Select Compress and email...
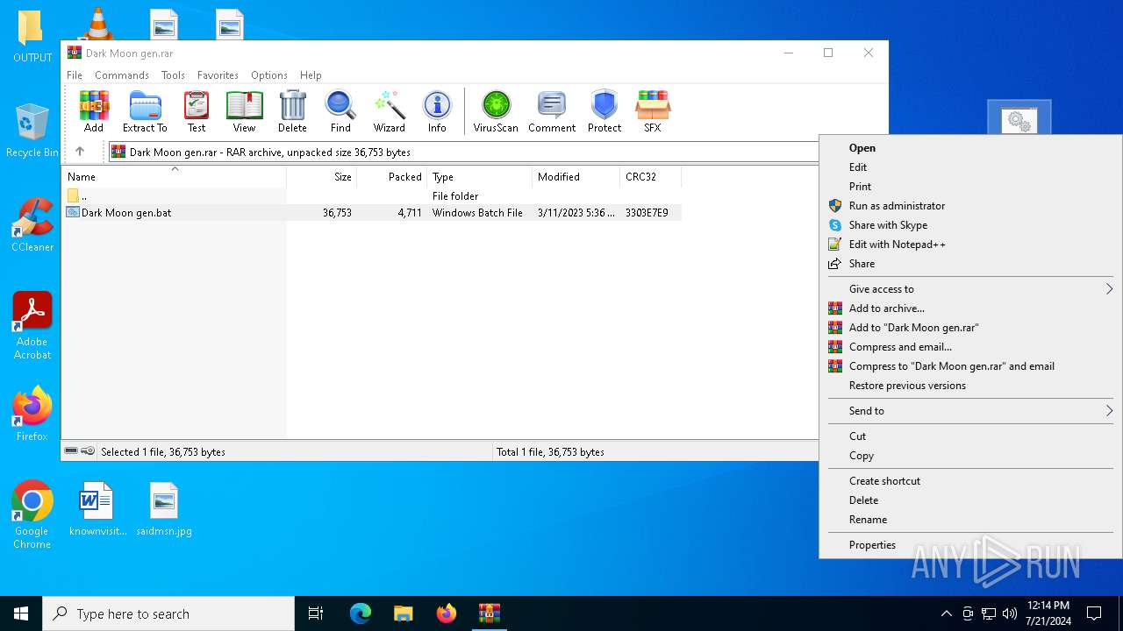The height and width of the screenshot is (631, 1123). click(970, 347)
